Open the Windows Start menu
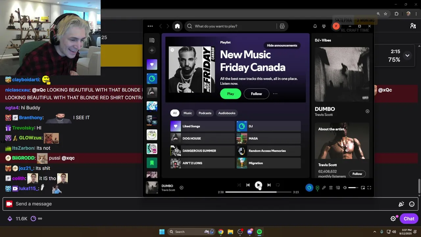Image resolution: width=421 pixels, height=237 pixels. coord(162,232)
